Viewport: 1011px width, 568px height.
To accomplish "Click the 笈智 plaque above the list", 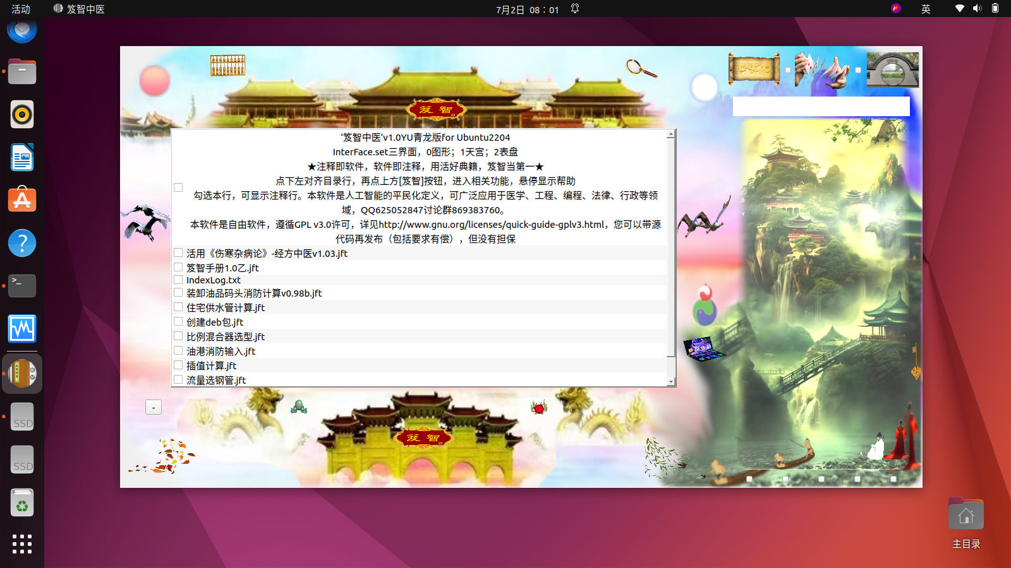I will (x=436, y=109).
